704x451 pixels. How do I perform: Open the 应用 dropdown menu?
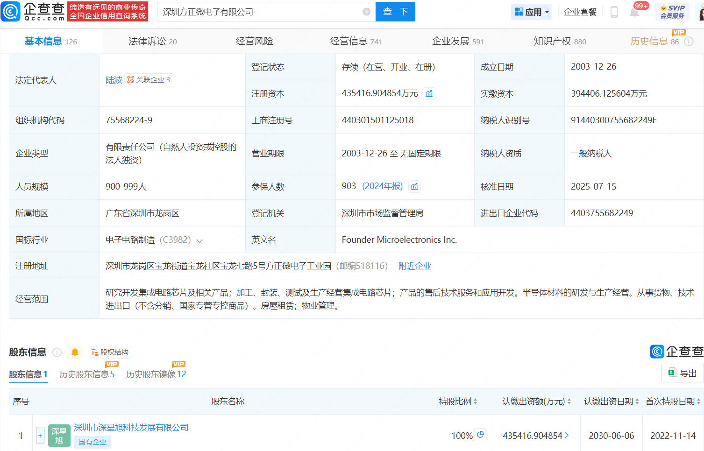click(x=532, y=12)
